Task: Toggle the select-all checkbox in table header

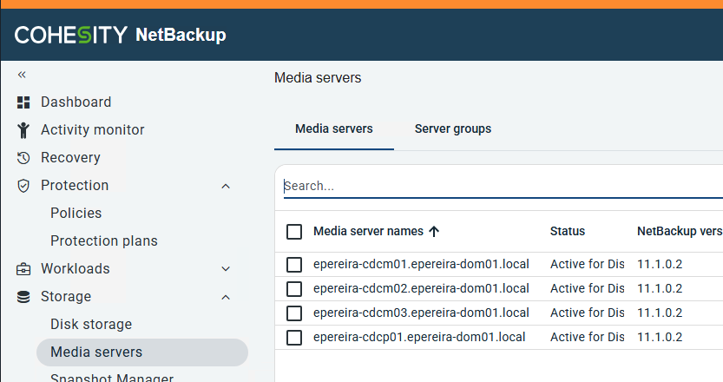Action: tap(294, 232)
